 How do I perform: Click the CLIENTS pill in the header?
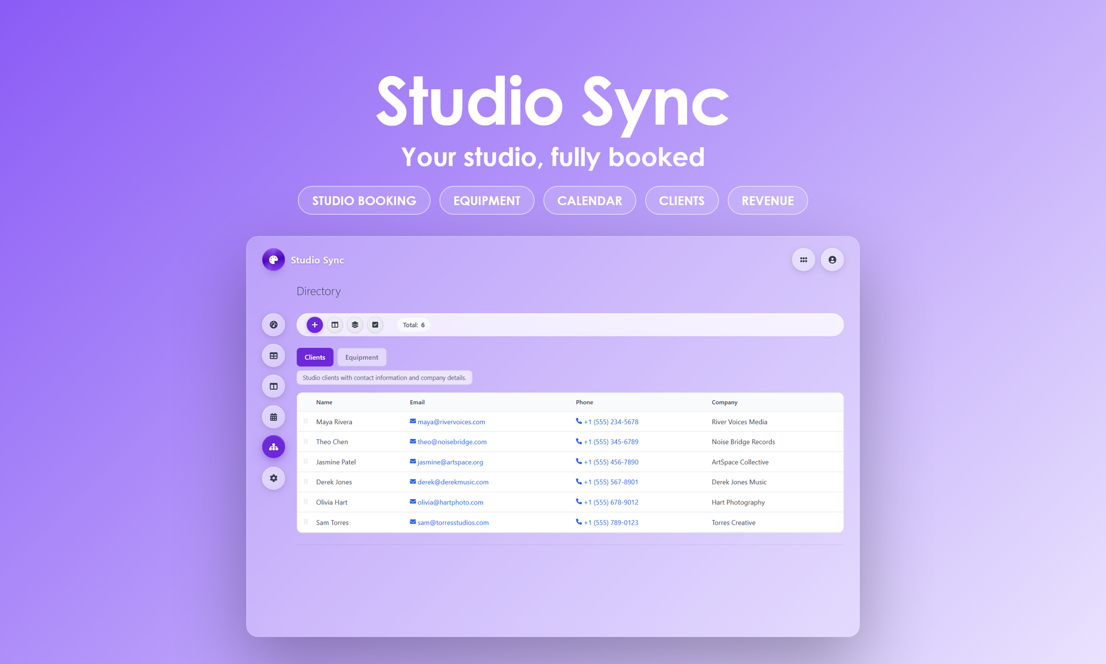coord(681,201)
